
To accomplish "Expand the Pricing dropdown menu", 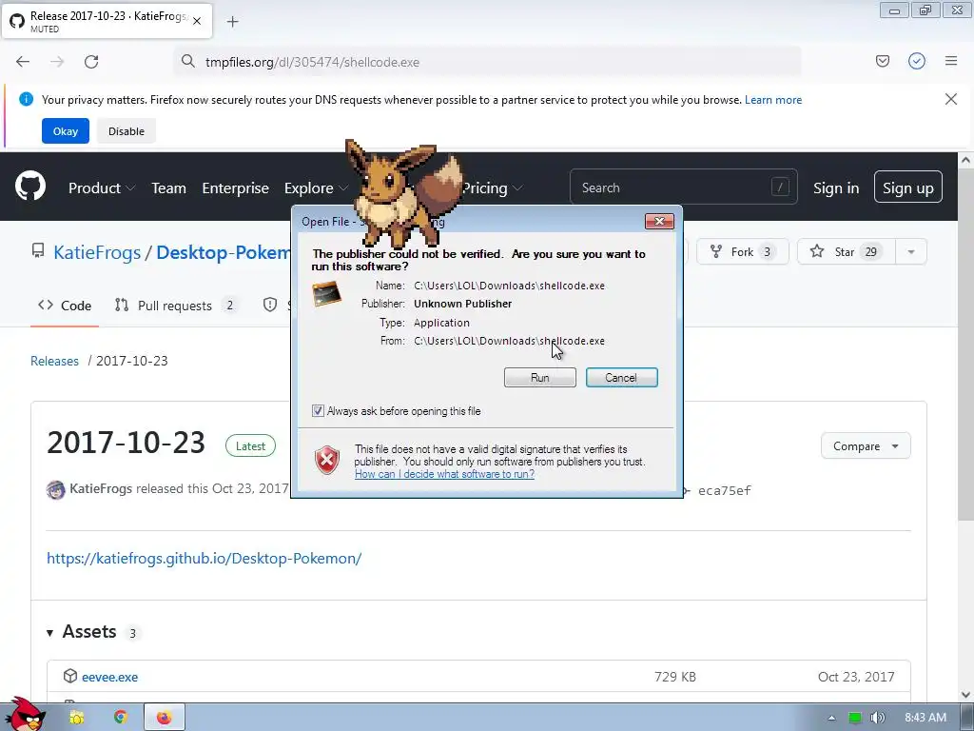I will 492,188.
